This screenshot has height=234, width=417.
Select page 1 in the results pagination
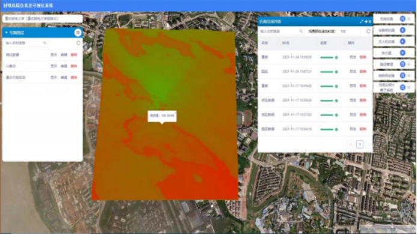(x=360, y=144)
